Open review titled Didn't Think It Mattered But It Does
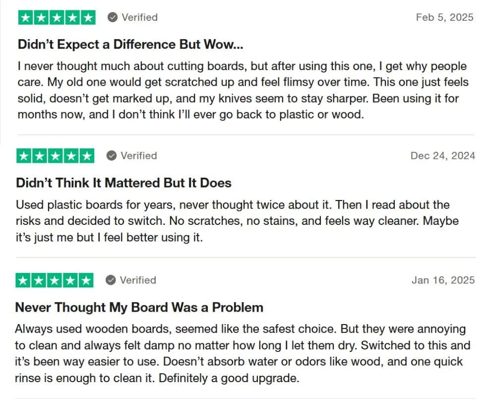Viewport: 491px width, 404px height. pyautogui.click(x=123, y=183)
